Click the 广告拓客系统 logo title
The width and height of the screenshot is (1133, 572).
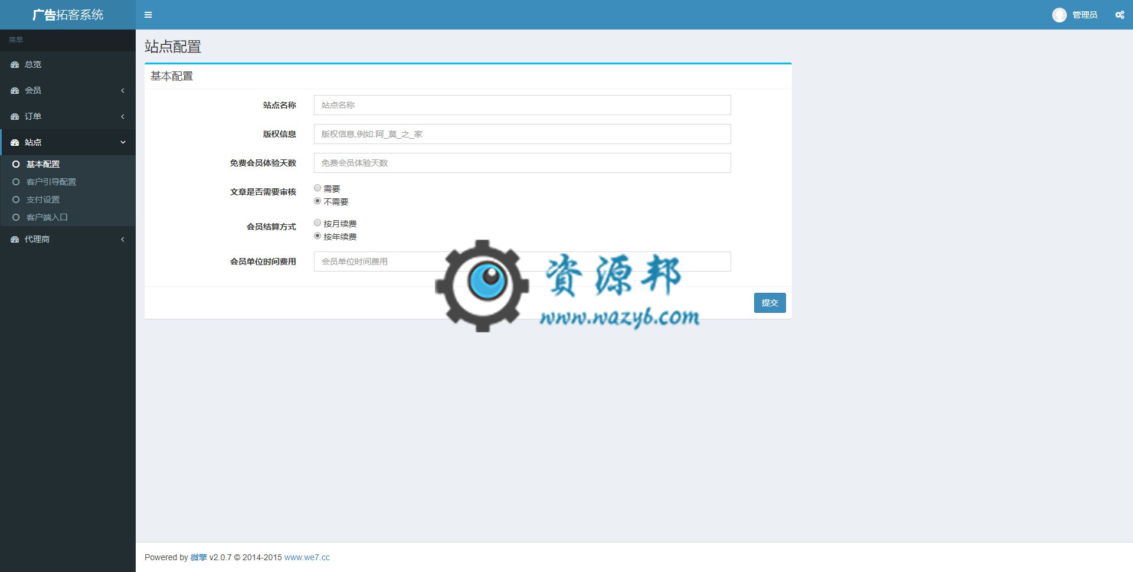pos(68,15)
